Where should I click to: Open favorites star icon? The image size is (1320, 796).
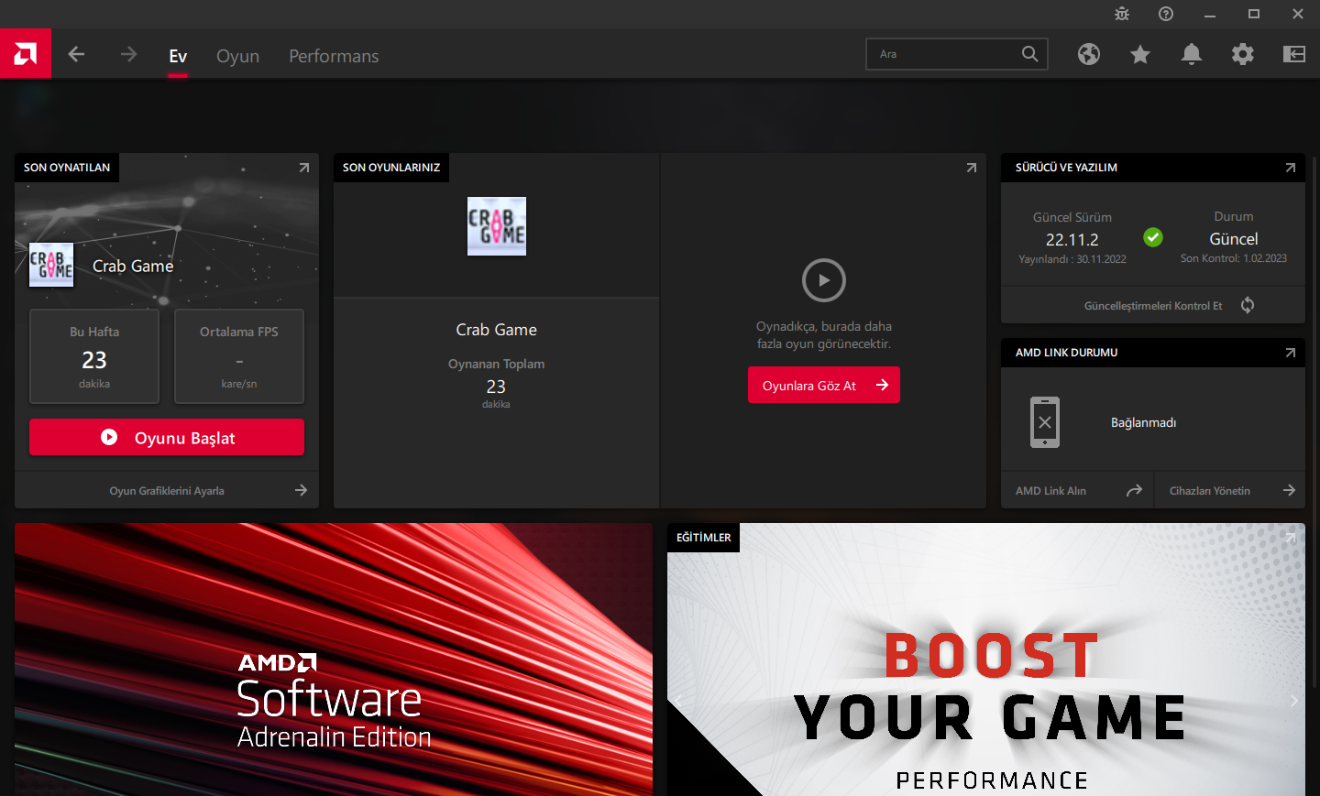pos(1140,54)
